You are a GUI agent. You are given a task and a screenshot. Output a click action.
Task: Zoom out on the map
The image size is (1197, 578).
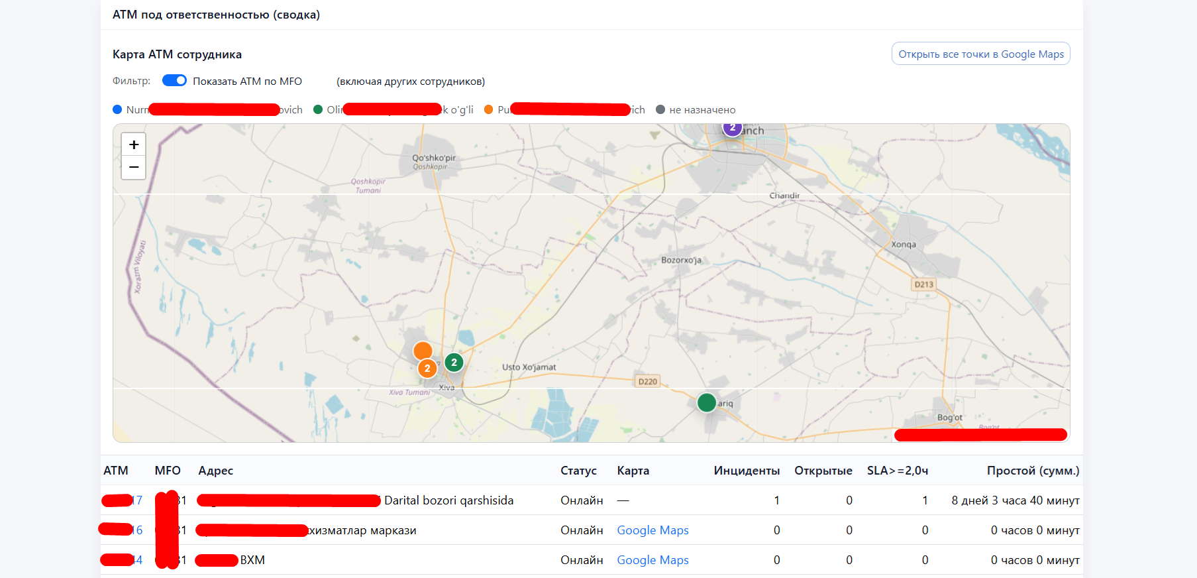(133, 168)
